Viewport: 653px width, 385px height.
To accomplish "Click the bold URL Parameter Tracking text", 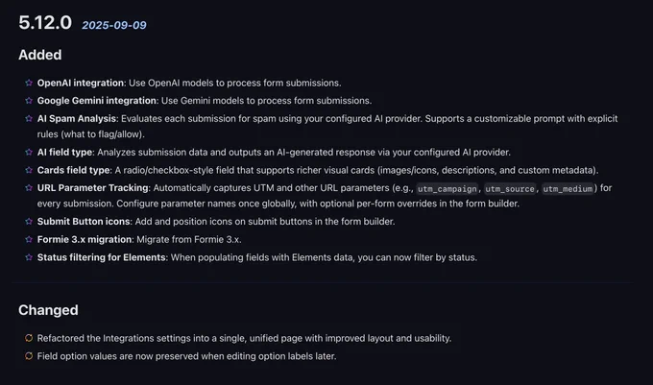I will tap(92, 188).
